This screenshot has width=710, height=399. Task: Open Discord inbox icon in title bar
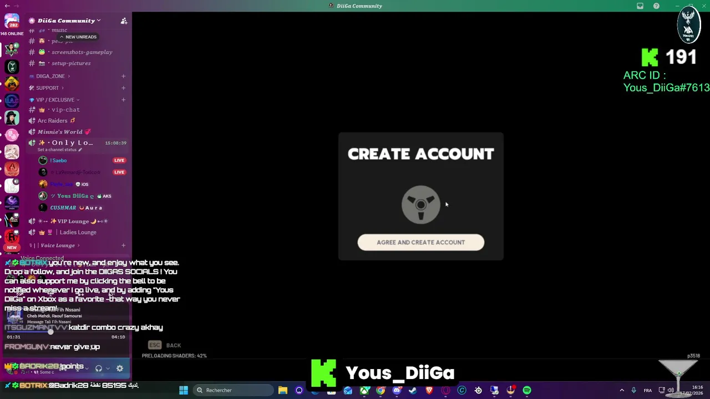click(640, 6)
